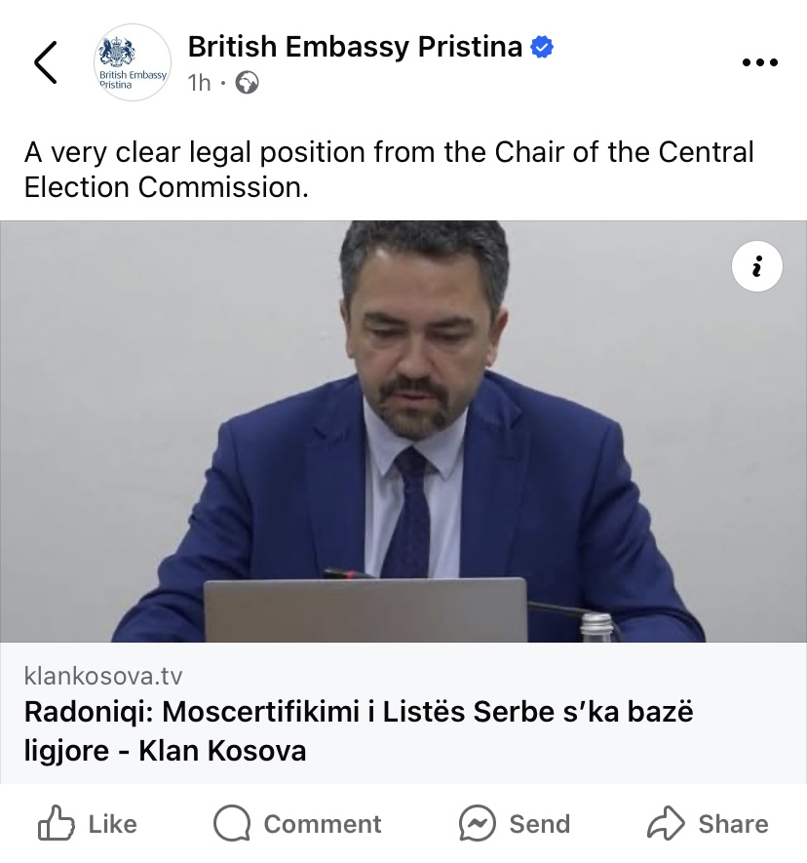807x863 pixels.
Task: Click the speech bubble comment icon
Action: pos(232,825)
